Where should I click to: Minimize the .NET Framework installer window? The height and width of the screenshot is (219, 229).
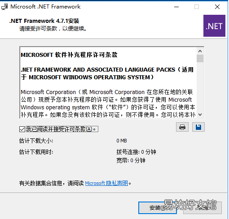click(176, 7)
